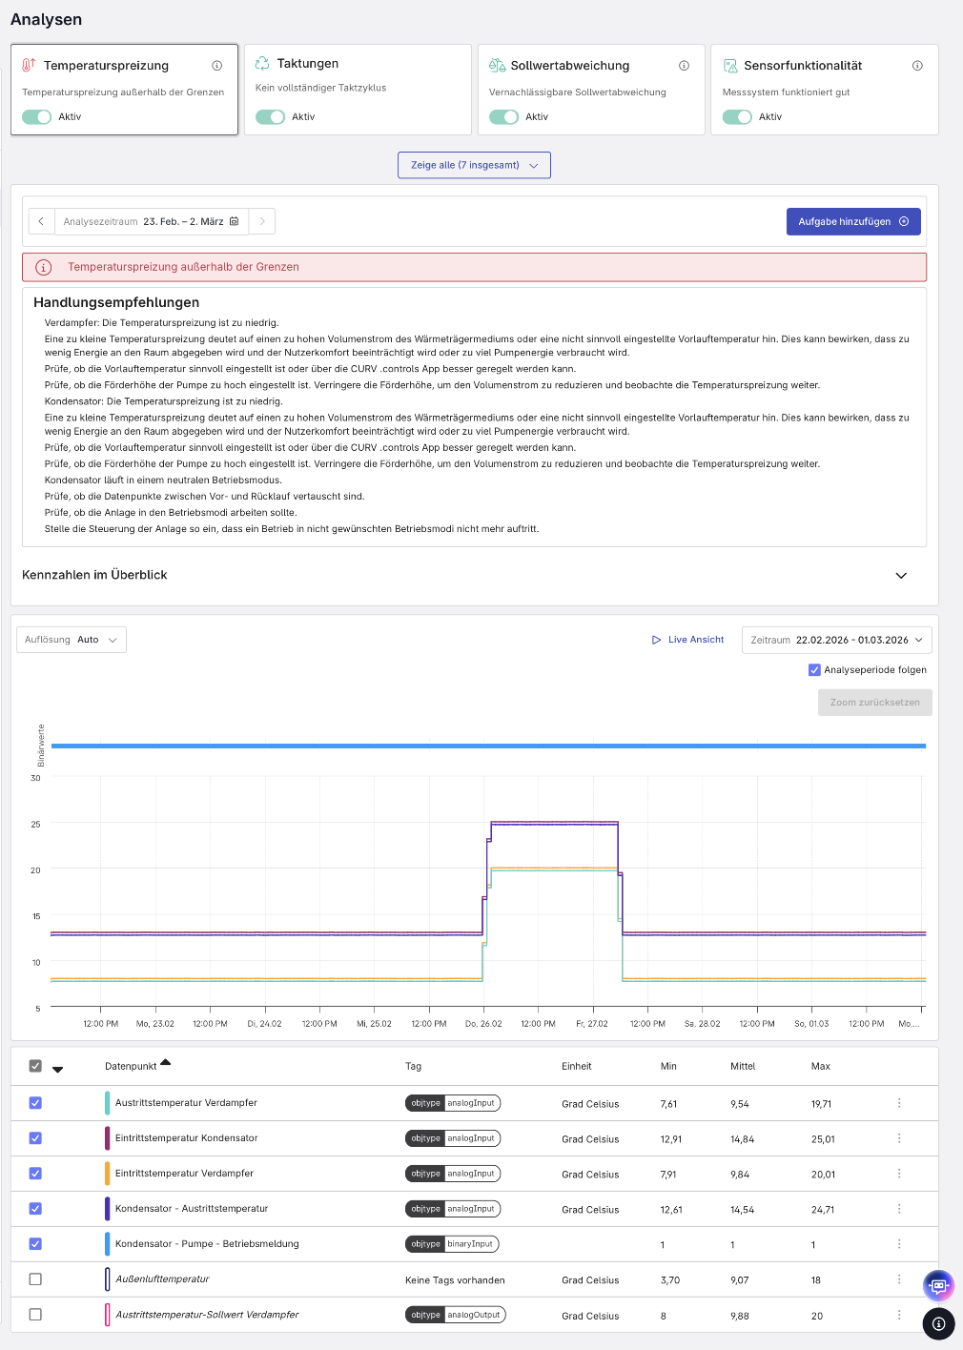This screenshot has height=1350, width=963.
Task: Open row menu for Austrittstemperatur-Sollwert Verdampfer
Action: point(899,1315)
